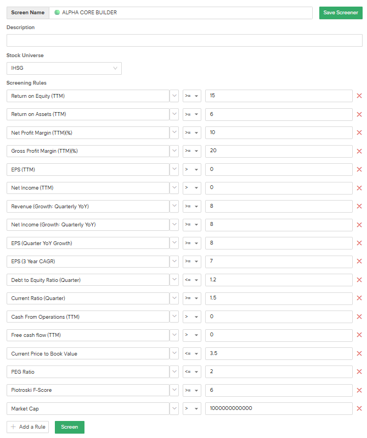Image resolution: width=367 pixels, height=438 pixels.
Task: Delete the Net Profit Margin rule
Action: [359, 132]
